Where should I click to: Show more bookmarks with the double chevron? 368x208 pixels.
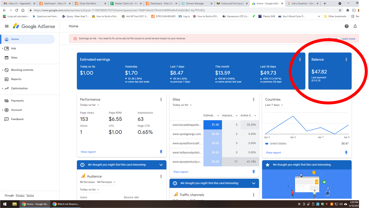point(319,16)
